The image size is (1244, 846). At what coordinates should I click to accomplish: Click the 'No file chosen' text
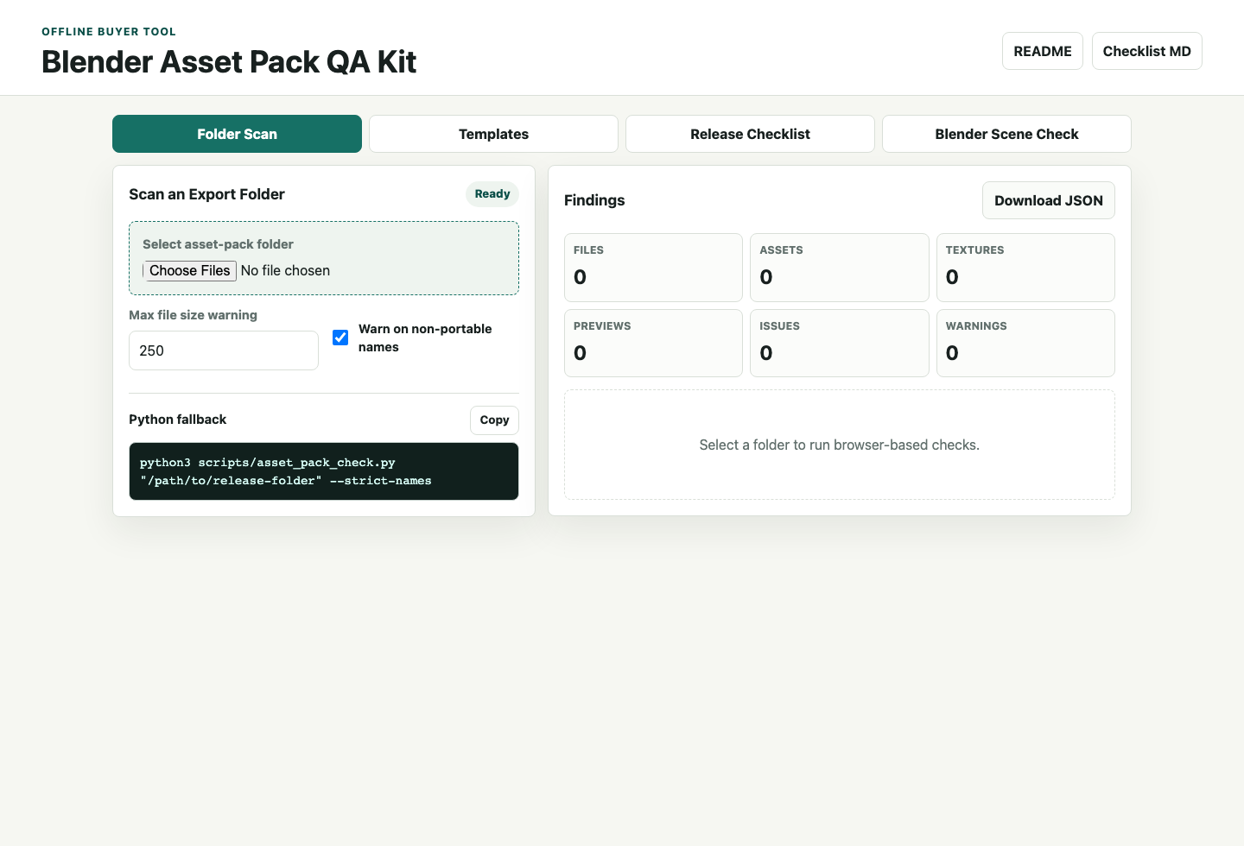285,270
